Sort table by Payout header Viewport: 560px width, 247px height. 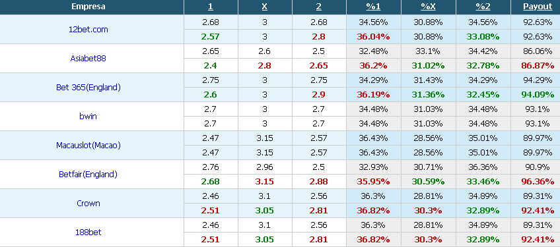pyautogui.click(x=538, y=7)
